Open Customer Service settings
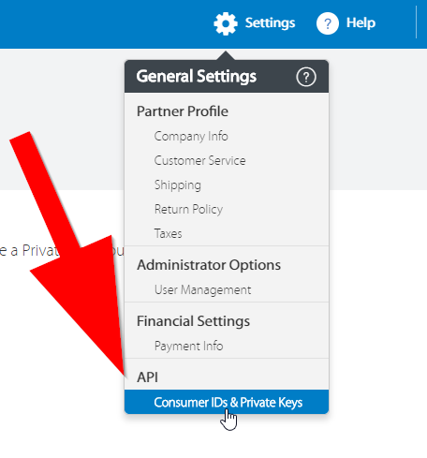The image size is (427, 458). (x=199, y=160)
